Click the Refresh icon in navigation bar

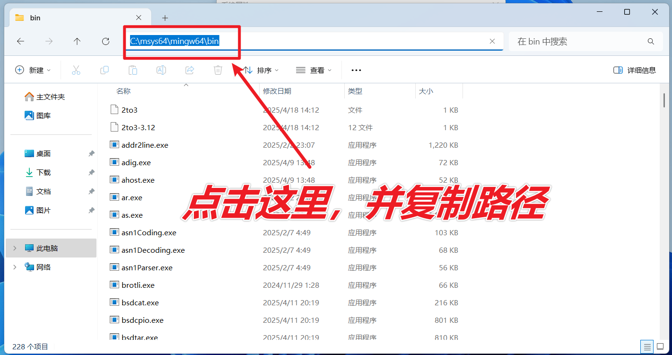tap(105, 42)
